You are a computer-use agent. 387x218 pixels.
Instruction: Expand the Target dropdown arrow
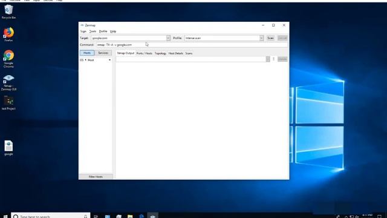coord(168,38)
